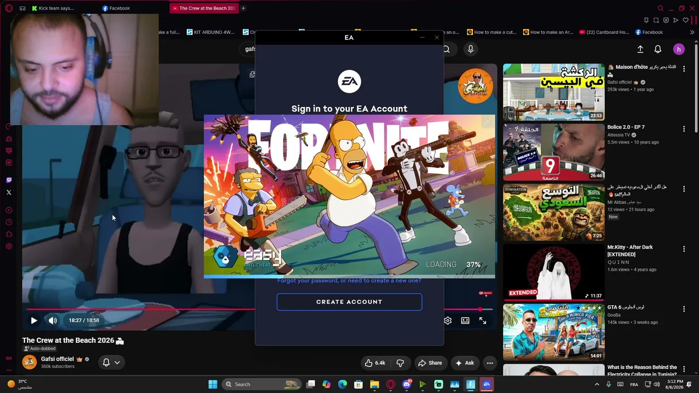Dislike the video

[x=400, y=363]
